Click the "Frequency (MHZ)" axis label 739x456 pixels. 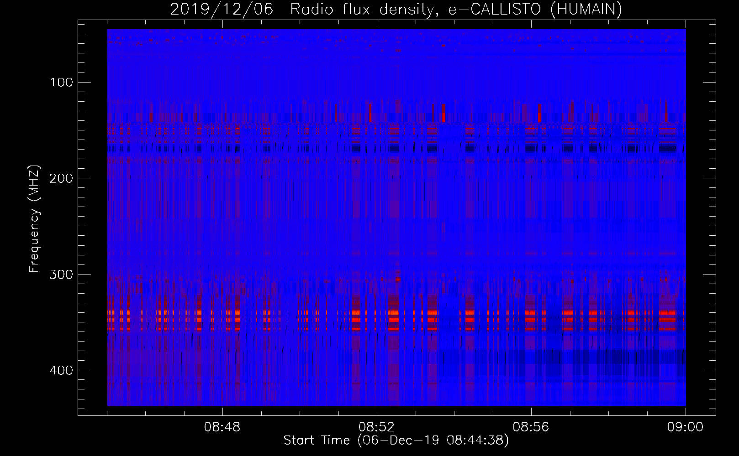[34, 218]
